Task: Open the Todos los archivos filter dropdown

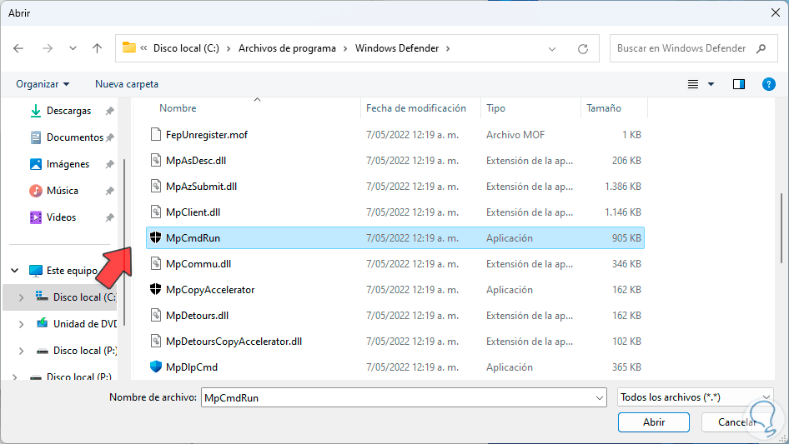Action: point(695,397)
